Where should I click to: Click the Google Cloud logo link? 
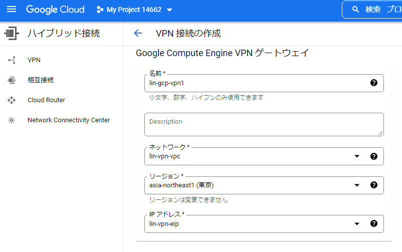(55, 10)
